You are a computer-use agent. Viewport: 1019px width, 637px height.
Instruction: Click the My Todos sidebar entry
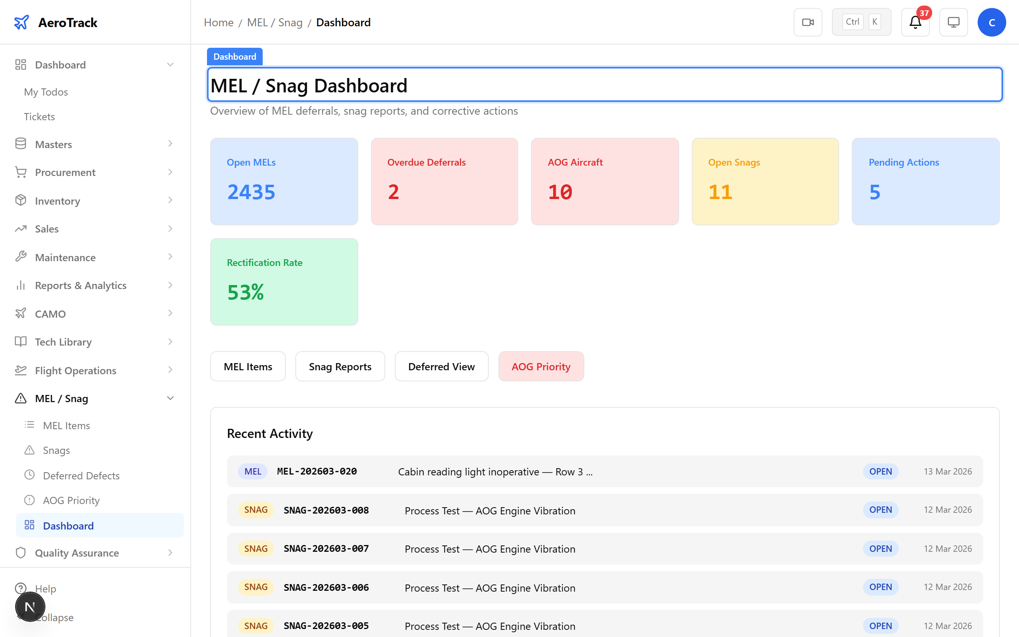pyautogui.click(x=46, y=92)
